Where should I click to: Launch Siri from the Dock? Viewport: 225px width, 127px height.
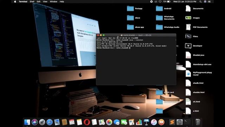coord(34,122)
